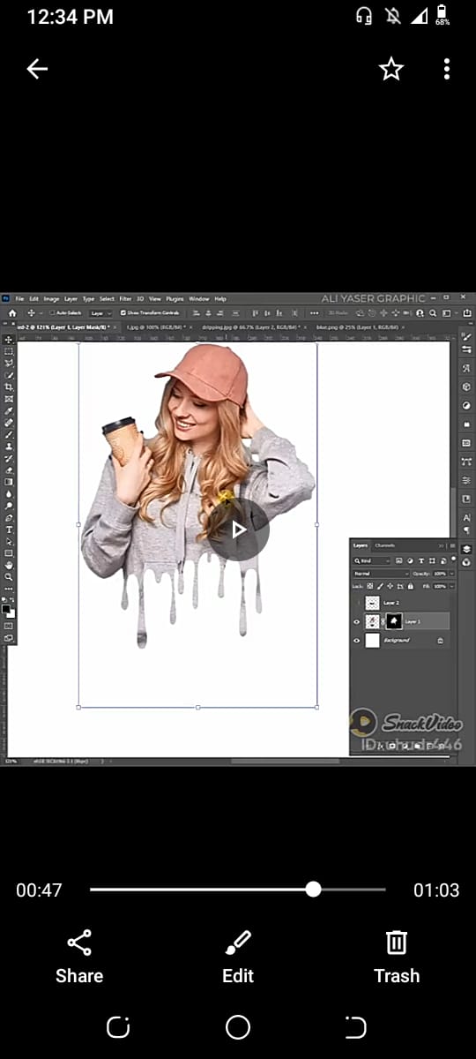Viewport: 476px width, 1059px height.
Task: Open the Fill dropdown arrow
Action: pyautogui.click(x=452, y=586)
